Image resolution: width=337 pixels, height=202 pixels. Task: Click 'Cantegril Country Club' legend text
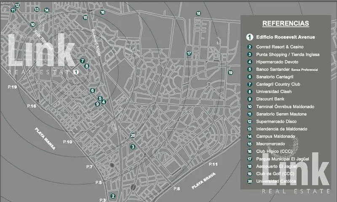coord(278,84)
